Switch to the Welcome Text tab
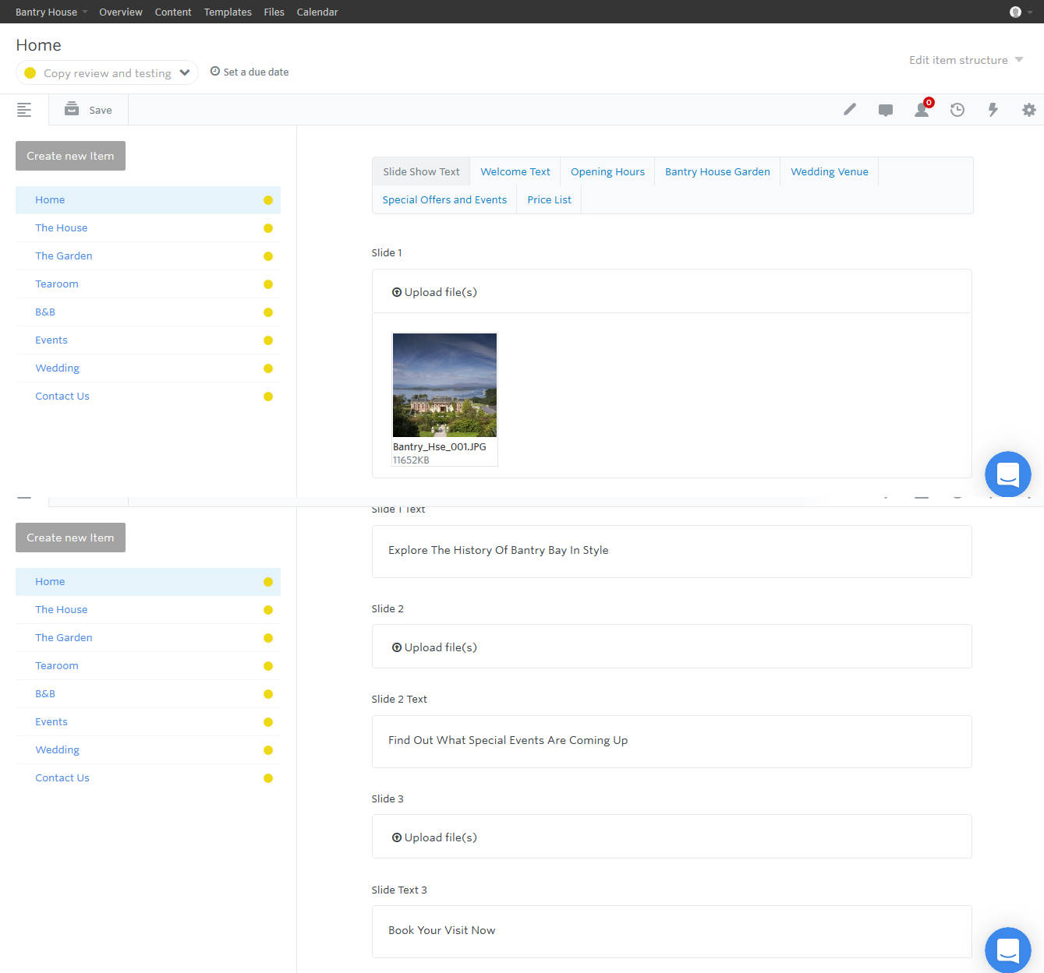The height and width of the screenshot is (973, 1044). pos(515,171)
